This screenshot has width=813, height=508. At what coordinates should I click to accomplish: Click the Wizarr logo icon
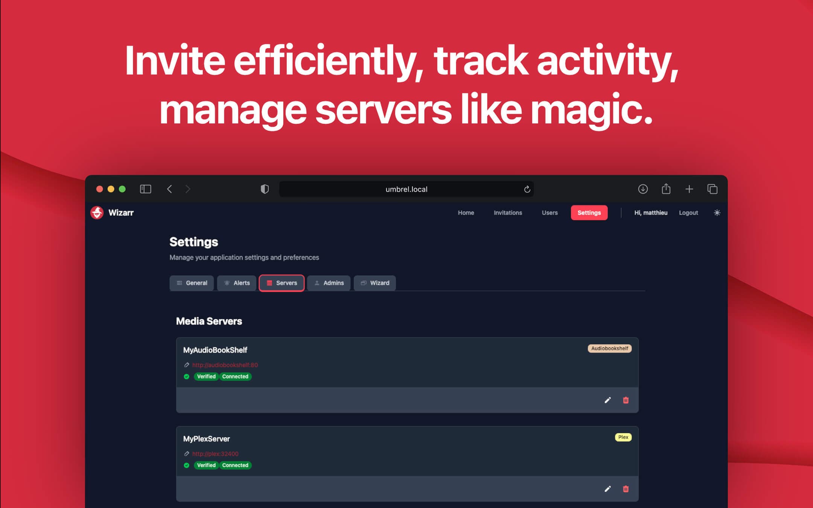(x=97, y=213)
